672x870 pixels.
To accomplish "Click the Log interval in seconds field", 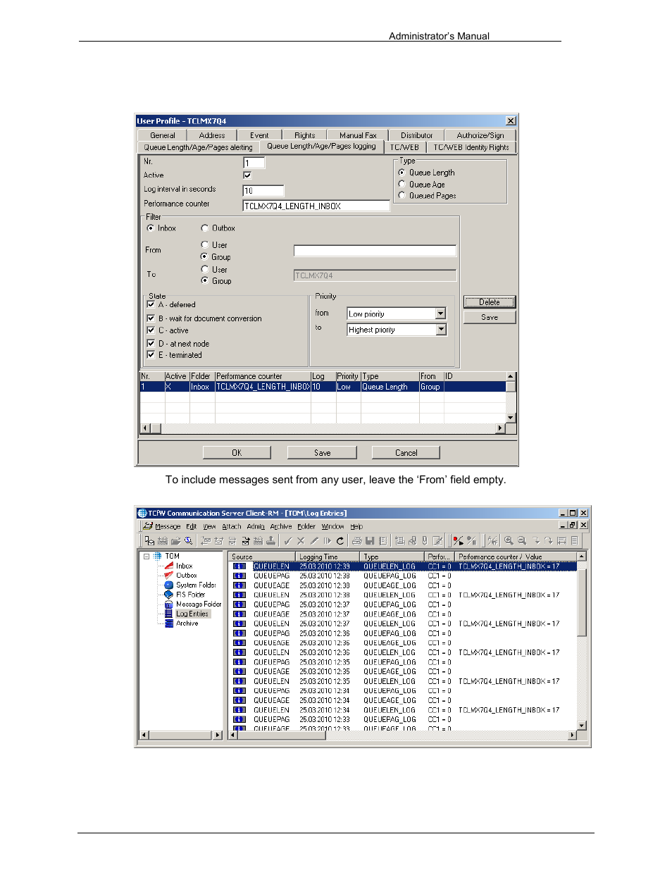I will pyautogui.click(x=263, y=190).
